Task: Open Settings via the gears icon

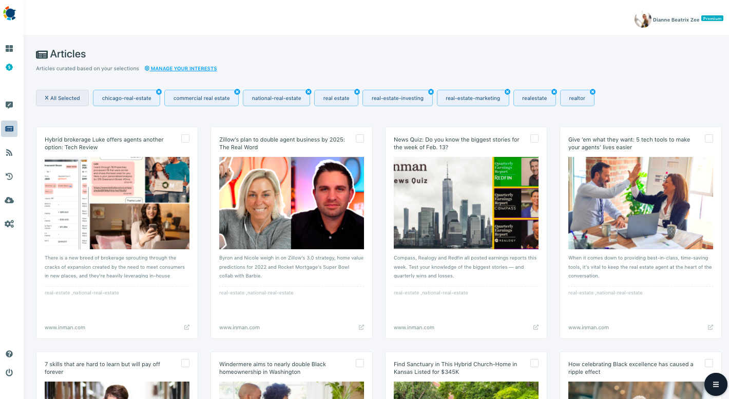Action: (9, 224)
